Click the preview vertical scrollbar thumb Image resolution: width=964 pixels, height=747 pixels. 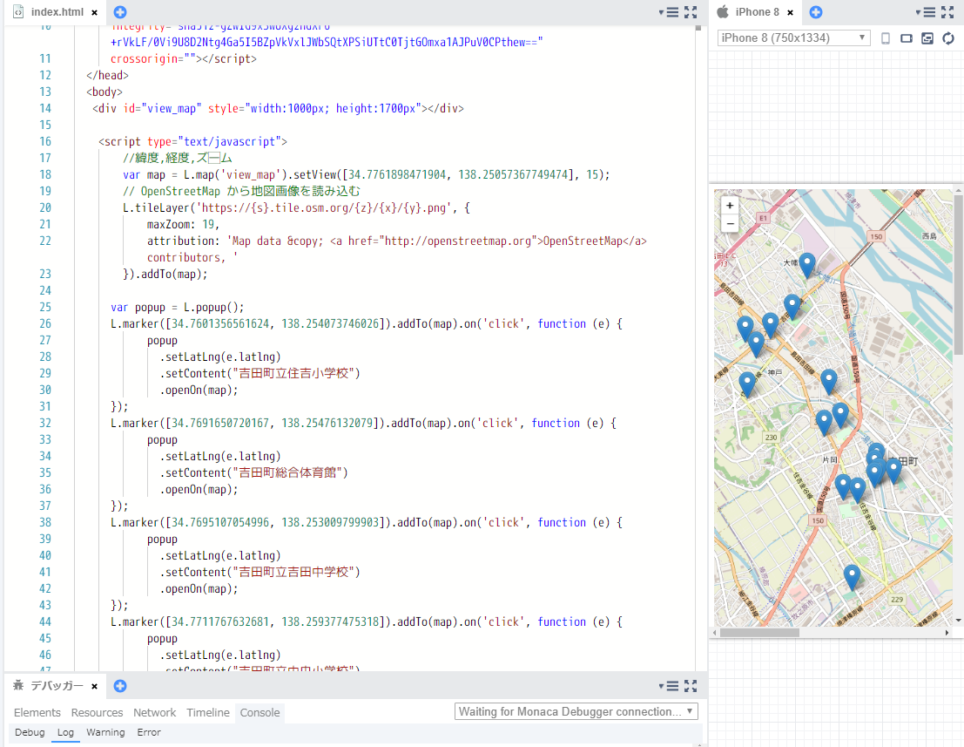click(959, 275)
